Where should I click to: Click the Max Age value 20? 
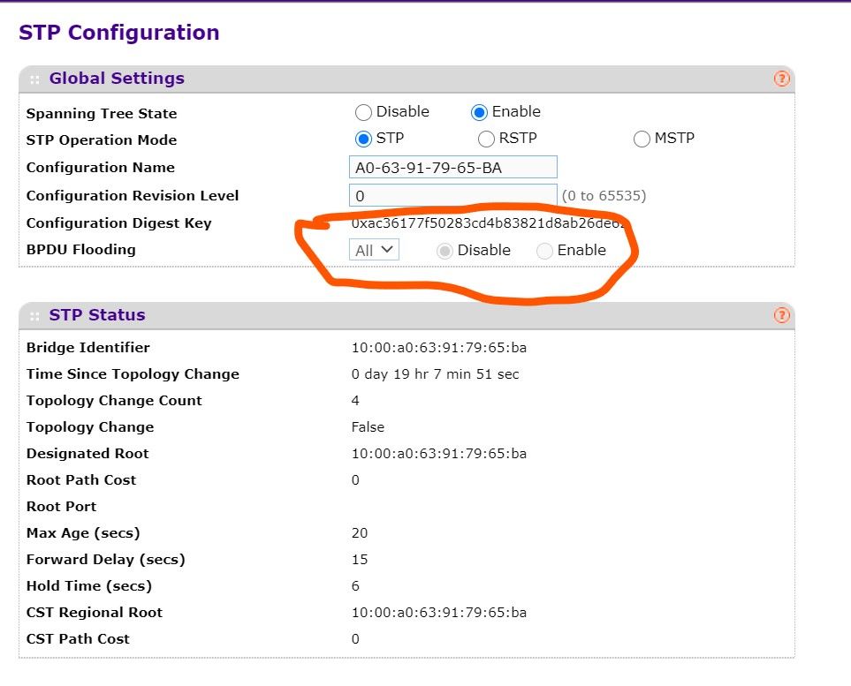pos(360,533)
